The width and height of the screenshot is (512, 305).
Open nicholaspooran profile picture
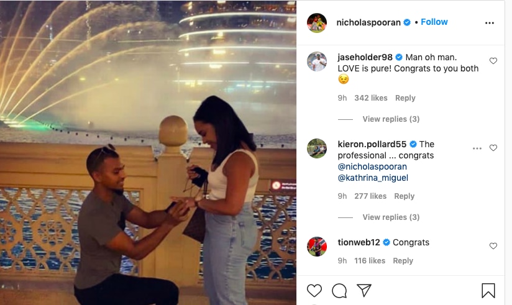click(x=317, y=23)
